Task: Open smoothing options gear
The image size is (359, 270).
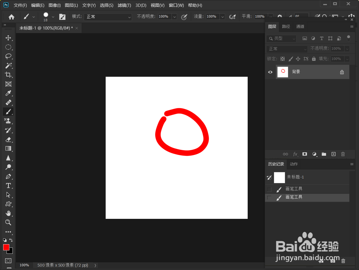Action: pos(279,17)
